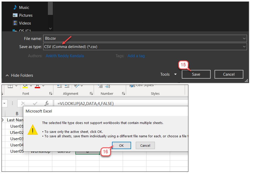Screen dimensions: 253x177
Task: Click Add a tag link
Action: click(x=136, y=56)
